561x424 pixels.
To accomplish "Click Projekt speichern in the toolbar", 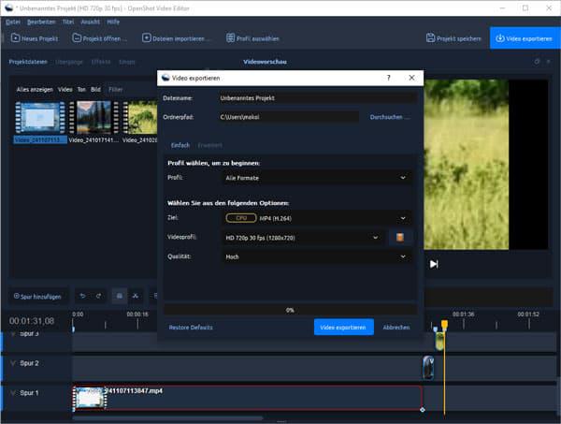I will [453, 38].
